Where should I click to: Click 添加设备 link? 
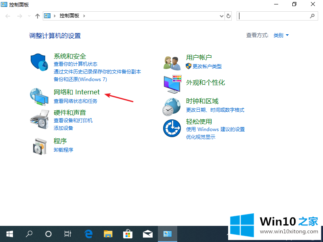(63, 128)
